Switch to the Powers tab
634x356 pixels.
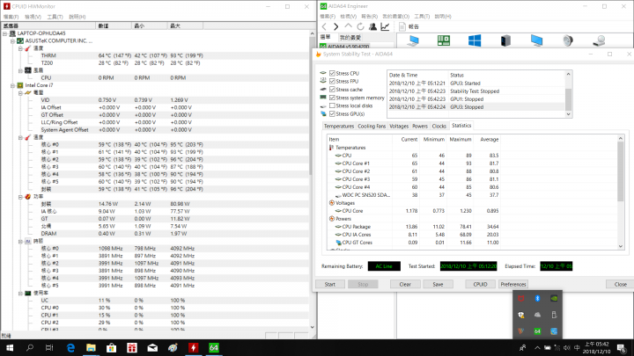point(420,126)
